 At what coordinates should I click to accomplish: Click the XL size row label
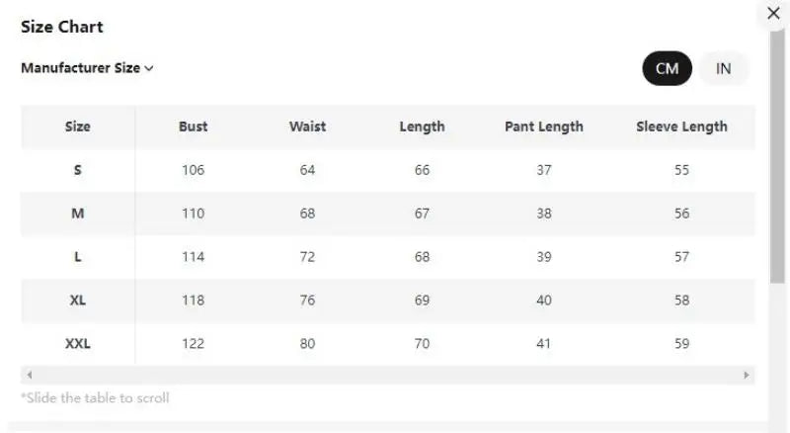pyautogui.click(x=78, y=301)
